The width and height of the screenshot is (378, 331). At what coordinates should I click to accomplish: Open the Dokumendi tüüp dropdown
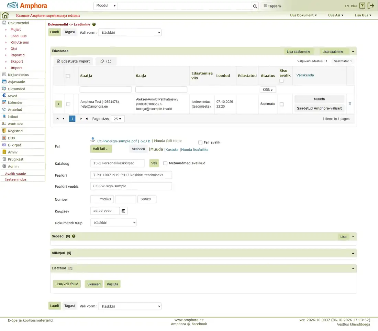(113, 222)
